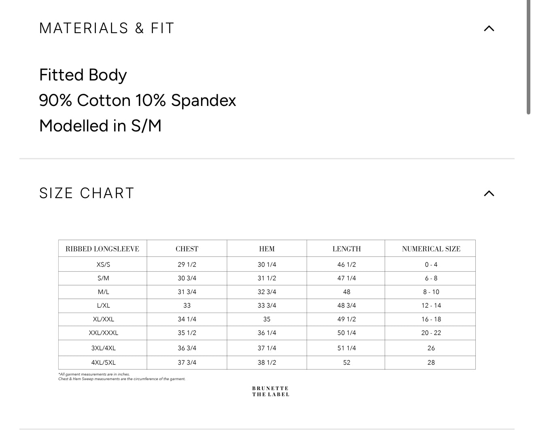
Task: Click the vertical page scrollbar
Action: (x=528, y=57)
